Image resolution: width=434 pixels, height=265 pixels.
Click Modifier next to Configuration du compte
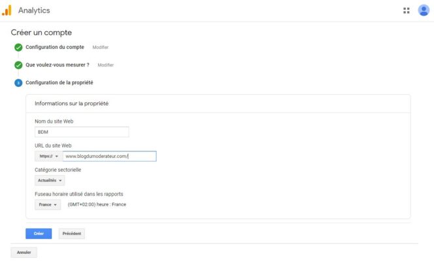pyautogui.click(x=101, y=48)
